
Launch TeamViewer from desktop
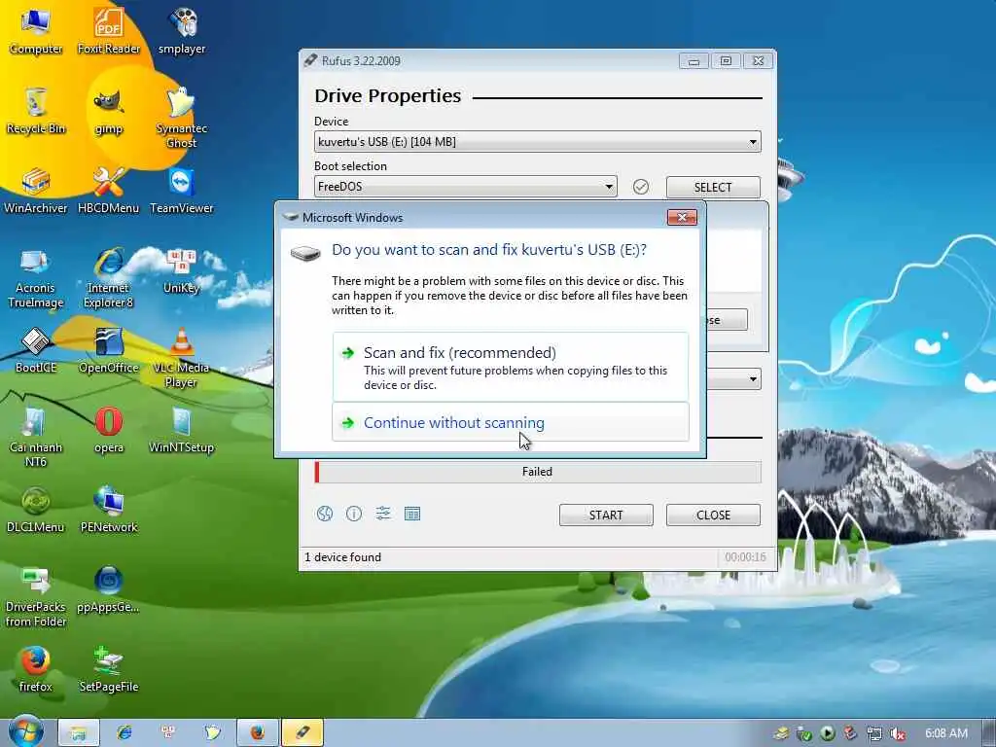point(182,191)
